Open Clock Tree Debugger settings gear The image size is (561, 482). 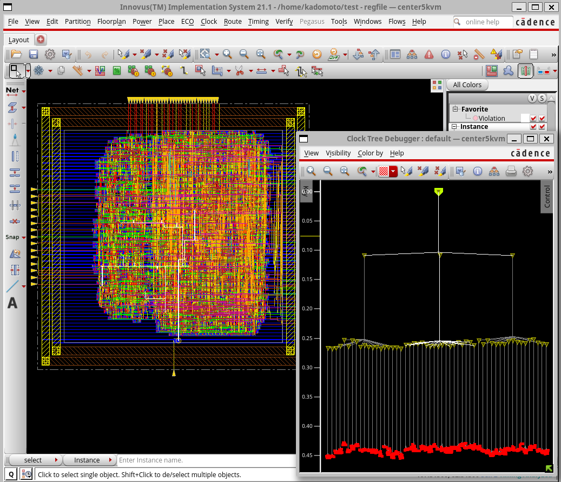tap(527, 171)
